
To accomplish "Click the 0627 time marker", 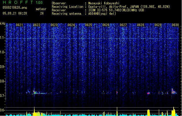I will click(x=123, y=25).
